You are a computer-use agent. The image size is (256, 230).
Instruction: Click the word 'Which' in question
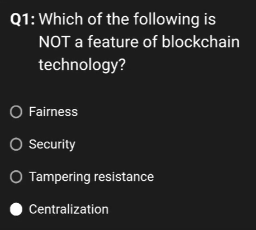click(x=61, y=19)
